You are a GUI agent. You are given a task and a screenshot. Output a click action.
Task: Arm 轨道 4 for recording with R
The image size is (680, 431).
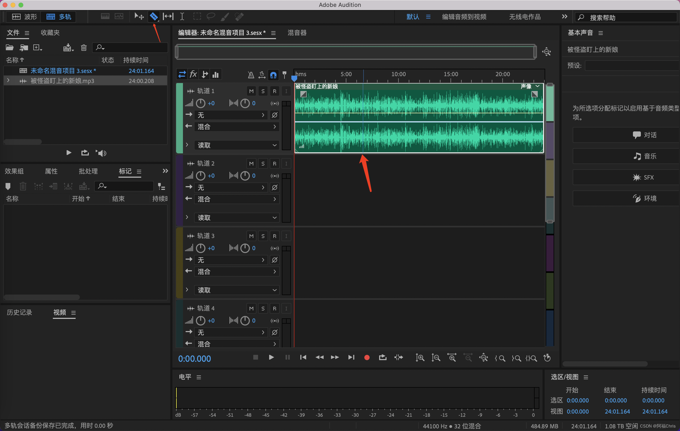pyautogui.click(x=274, y=308)
